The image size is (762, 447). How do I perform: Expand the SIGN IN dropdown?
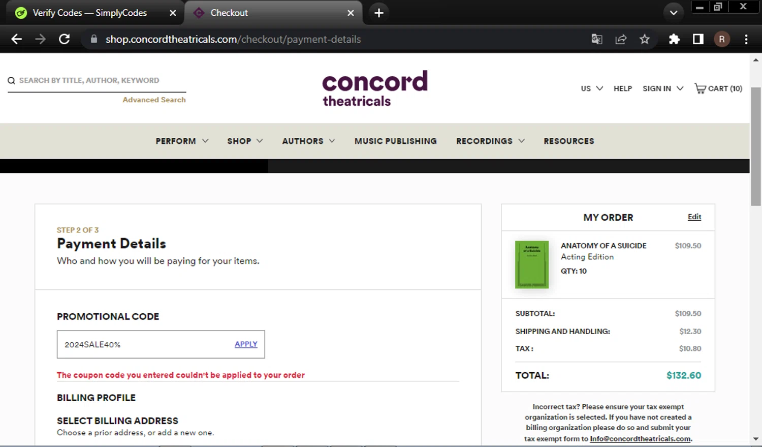pyautogui.click(x=663, y=88)
